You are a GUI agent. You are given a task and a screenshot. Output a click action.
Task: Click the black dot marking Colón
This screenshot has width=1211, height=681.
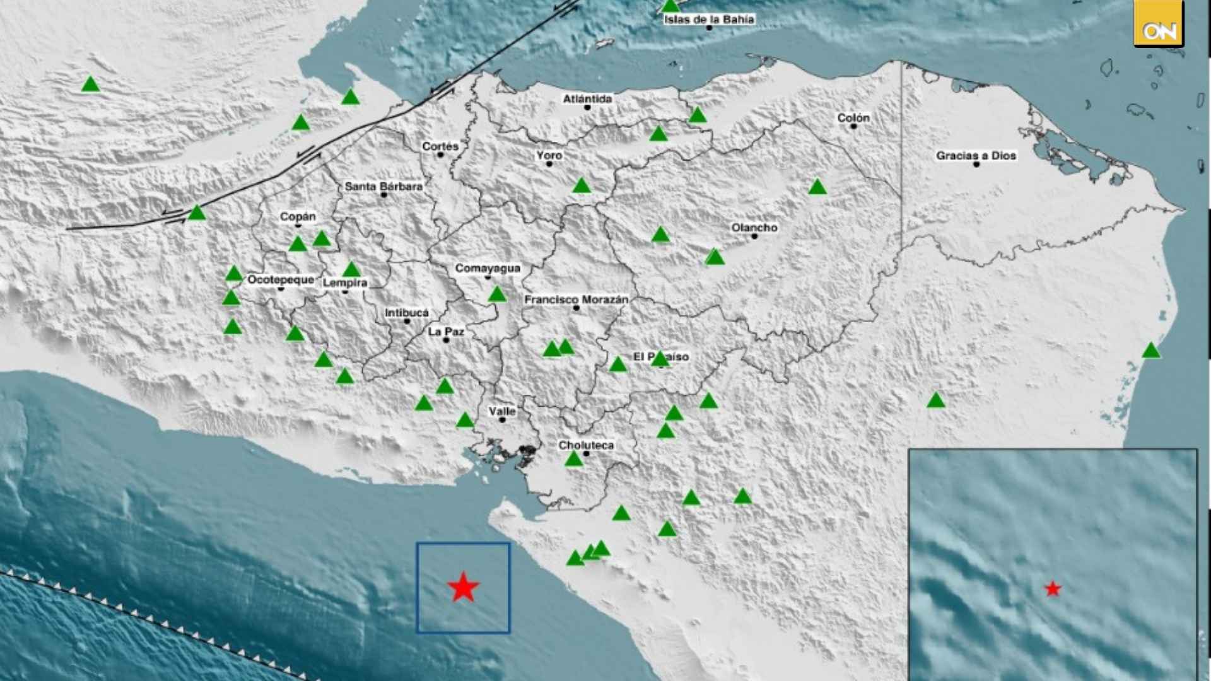(x=853, y=126)
